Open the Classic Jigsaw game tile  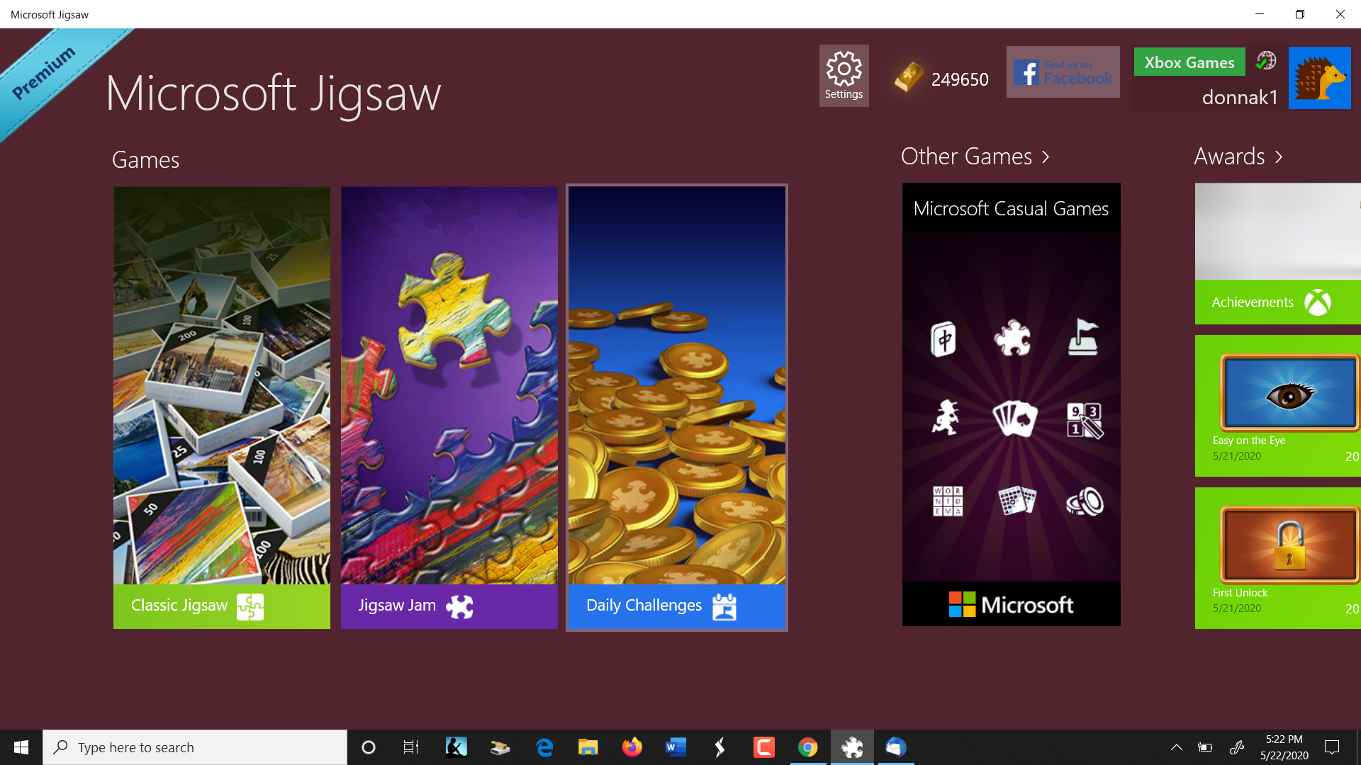221,407
